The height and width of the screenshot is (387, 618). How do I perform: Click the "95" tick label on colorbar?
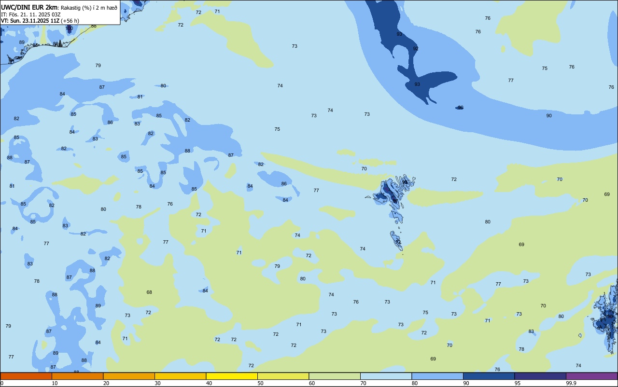[517, 383]
